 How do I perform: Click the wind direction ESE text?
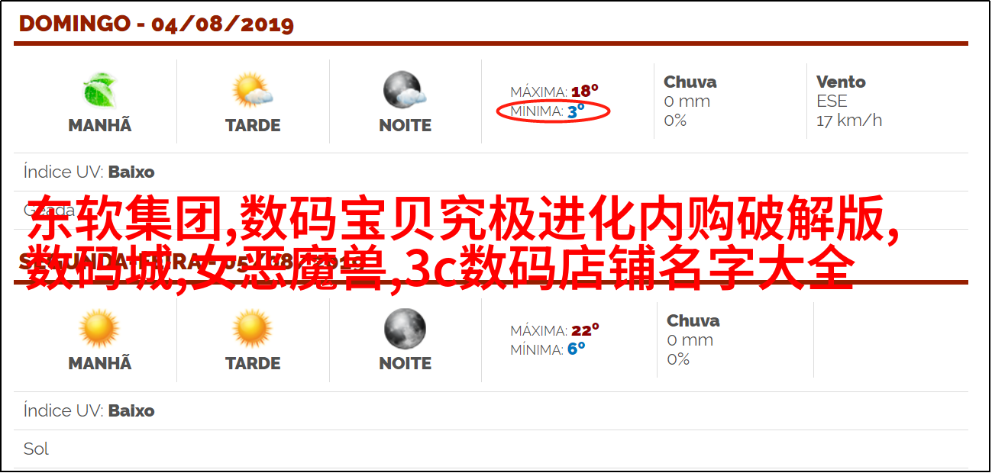pyautogui.click(x=832, y=101)
